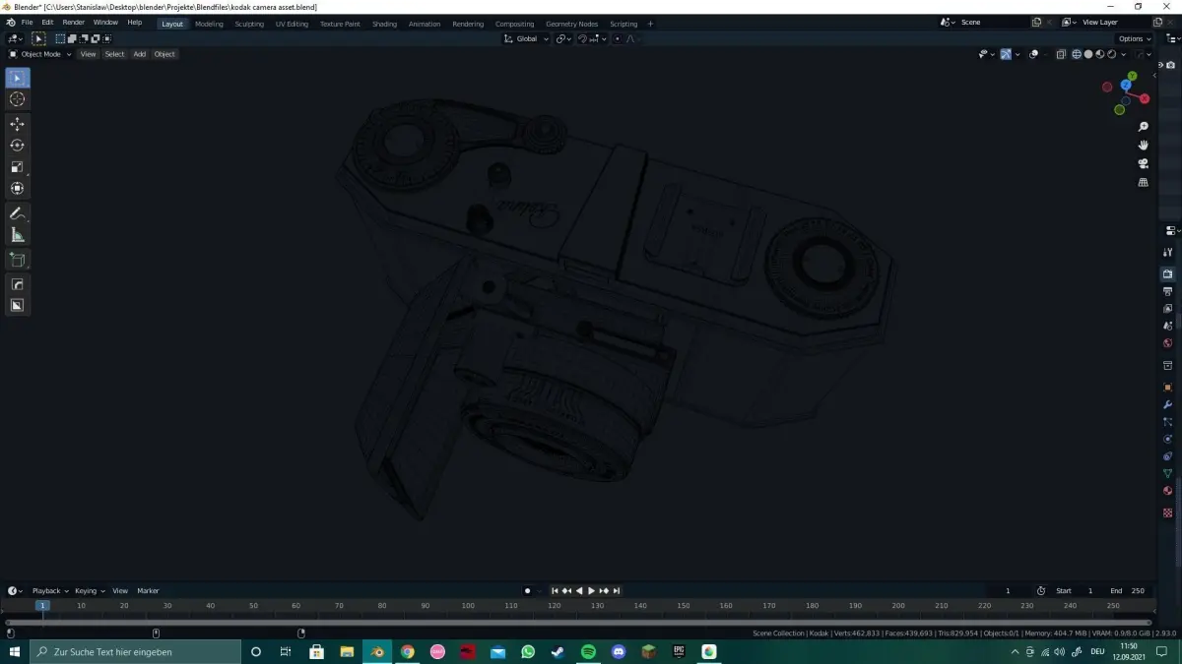This screenshot has width=1182, height=664.
Task: Click the End frame field 250
Action: click(1128, 591)
